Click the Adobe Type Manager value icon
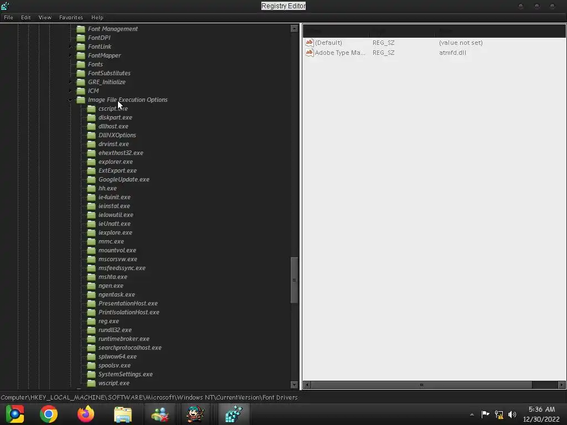 click(309, 53)
